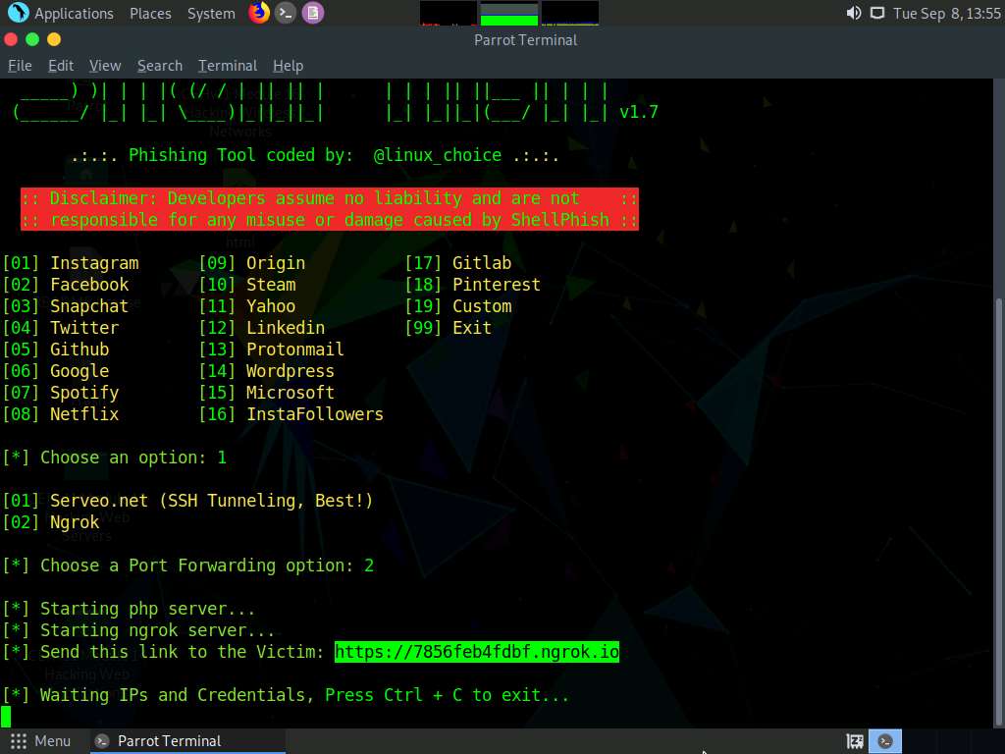Screen dimensions: 1005x754
Task: Open the Applications menu
Action: coord(74,14)
